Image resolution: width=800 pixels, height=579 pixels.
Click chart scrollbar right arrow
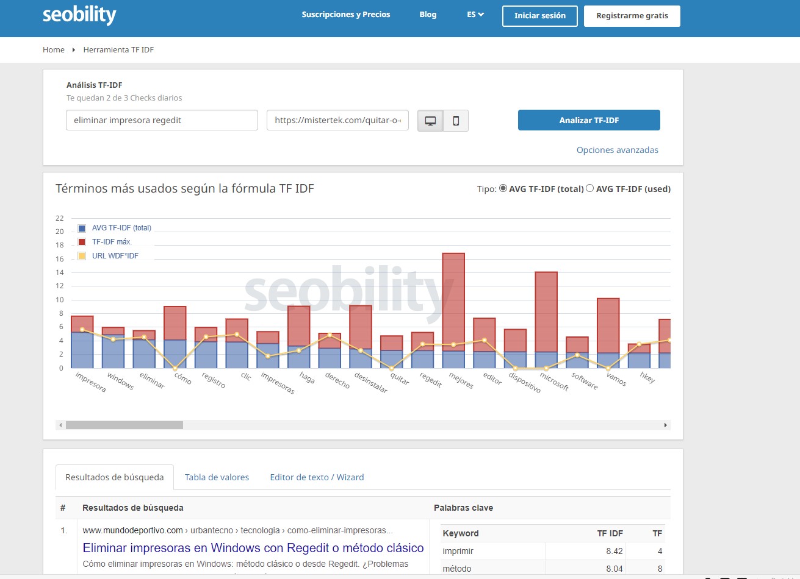665,425
